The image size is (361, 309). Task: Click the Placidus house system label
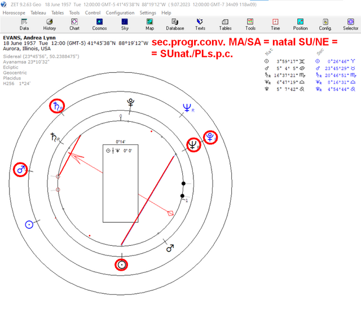(12, 78)
